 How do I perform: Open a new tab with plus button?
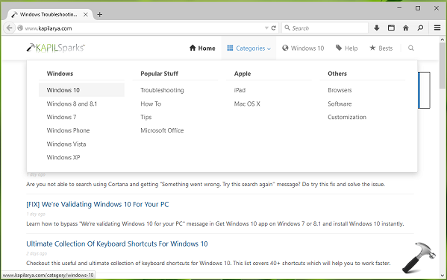pos(99,14)
